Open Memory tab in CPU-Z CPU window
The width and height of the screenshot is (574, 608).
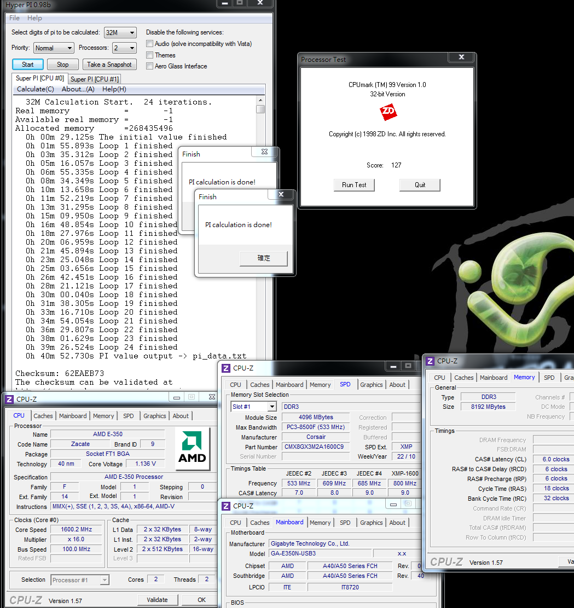pos(103,416)
